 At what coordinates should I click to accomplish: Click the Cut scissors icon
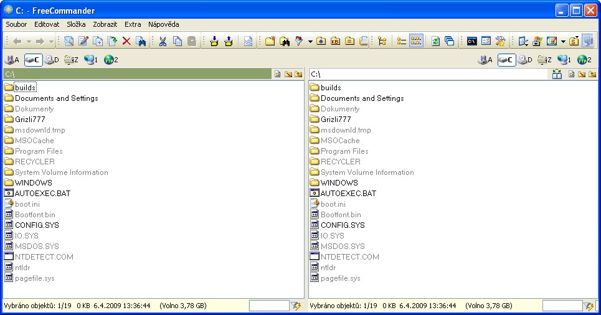[x=163, y=41]
